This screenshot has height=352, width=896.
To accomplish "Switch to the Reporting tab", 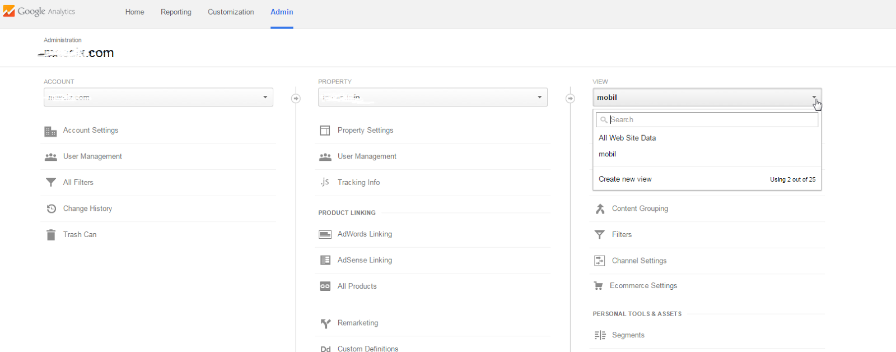I will click(x=176, y=12).
